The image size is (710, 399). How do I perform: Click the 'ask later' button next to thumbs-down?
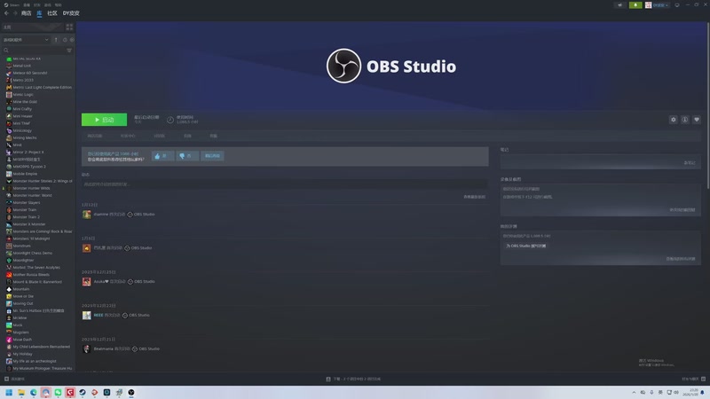click(x=212, y=156)
